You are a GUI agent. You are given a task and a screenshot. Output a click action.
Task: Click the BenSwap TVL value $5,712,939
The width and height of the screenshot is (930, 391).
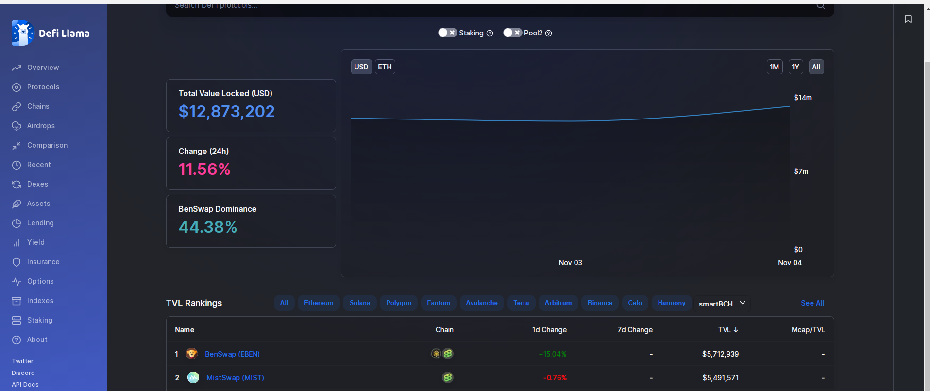[x=720, y=354]
